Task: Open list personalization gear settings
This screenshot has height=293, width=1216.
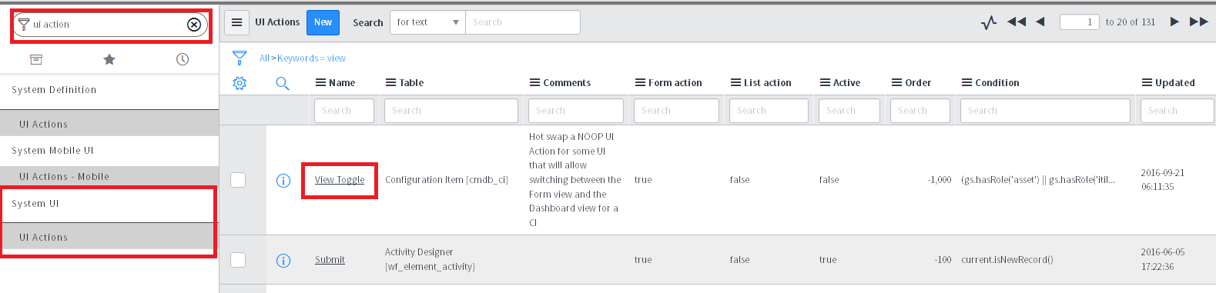Action: [240, 83]
